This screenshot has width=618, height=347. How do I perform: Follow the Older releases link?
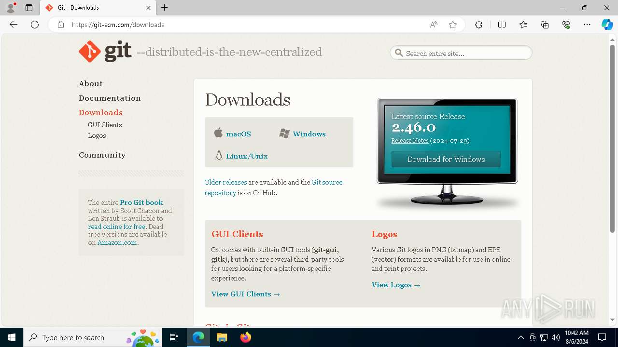[225, 182]
